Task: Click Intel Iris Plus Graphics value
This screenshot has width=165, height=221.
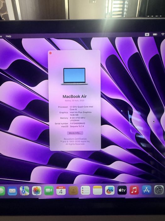Action: 80,113
